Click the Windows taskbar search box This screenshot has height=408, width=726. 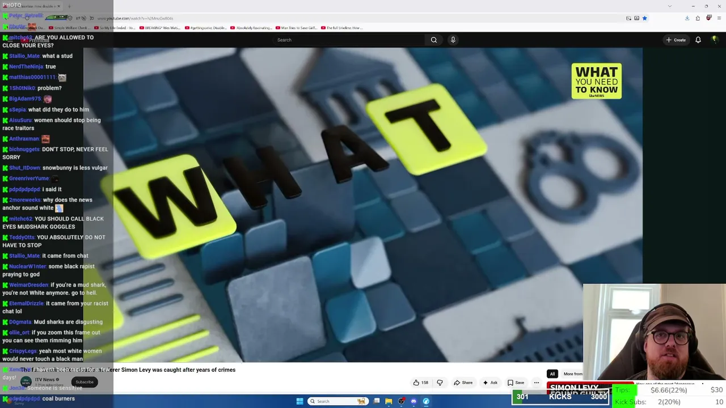337,401
